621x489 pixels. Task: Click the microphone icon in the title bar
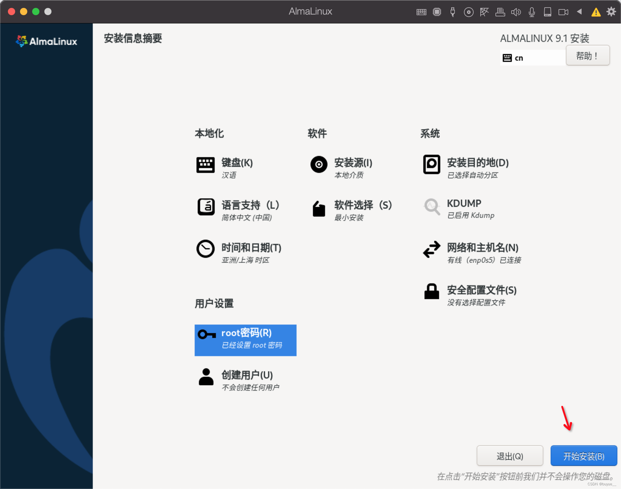[x=531, y=12]
